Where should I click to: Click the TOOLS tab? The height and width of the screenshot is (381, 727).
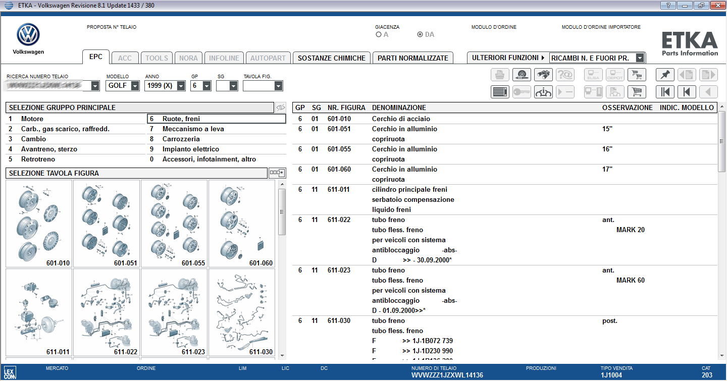[157, 58]
